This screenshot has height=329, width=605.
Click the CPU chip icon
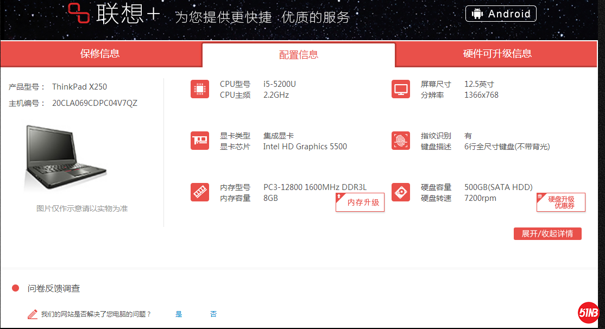(x=200, y=89)
